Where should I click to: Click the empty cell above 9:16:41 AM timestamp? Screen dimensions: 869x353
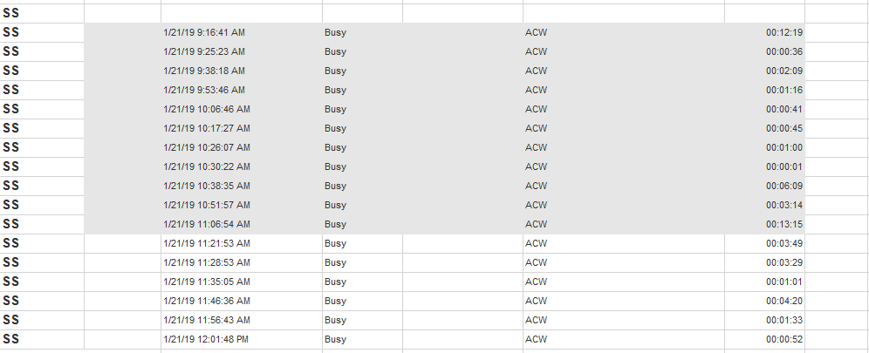click(x=242, y=13)
